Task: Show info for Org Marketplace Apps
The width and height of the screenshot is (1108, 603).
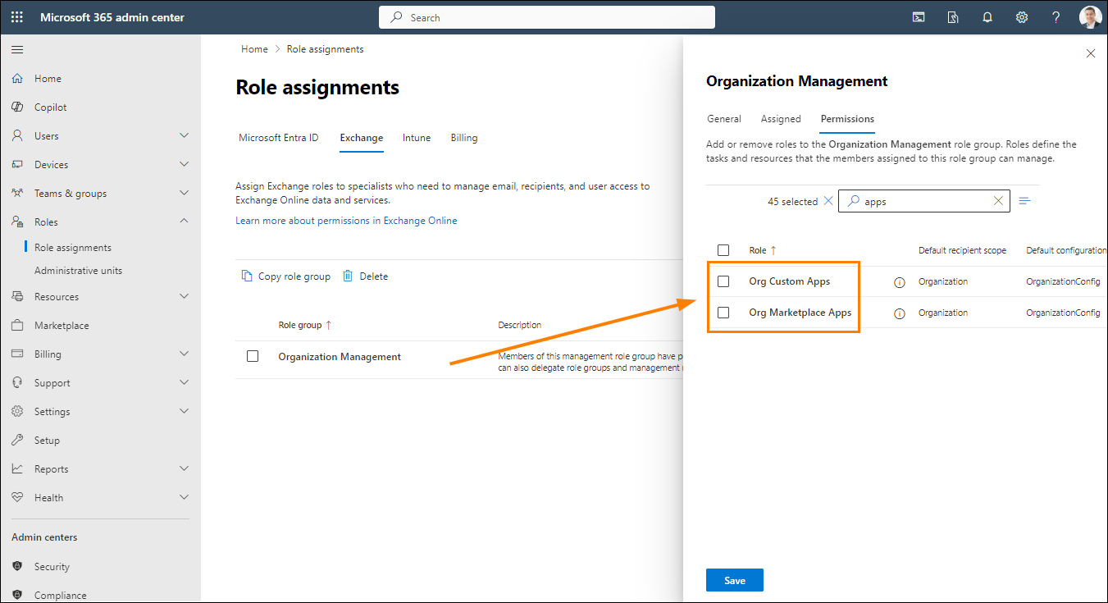Action: tap(899, 313)
